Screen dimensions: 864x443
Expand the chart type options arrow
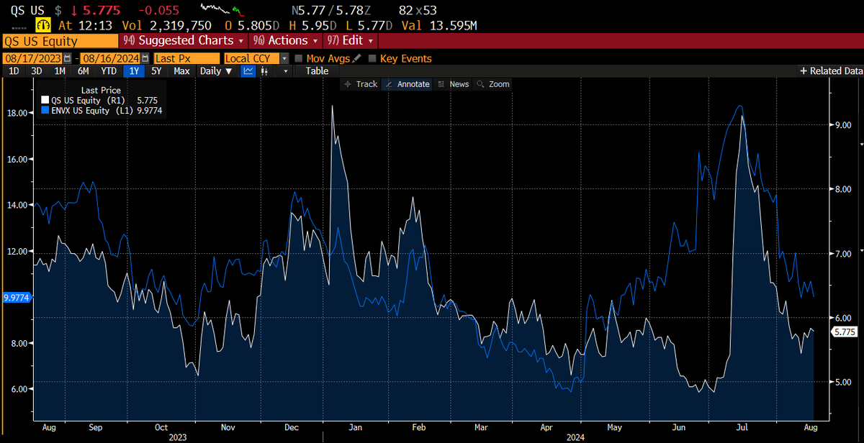click(x=286, y=71)
